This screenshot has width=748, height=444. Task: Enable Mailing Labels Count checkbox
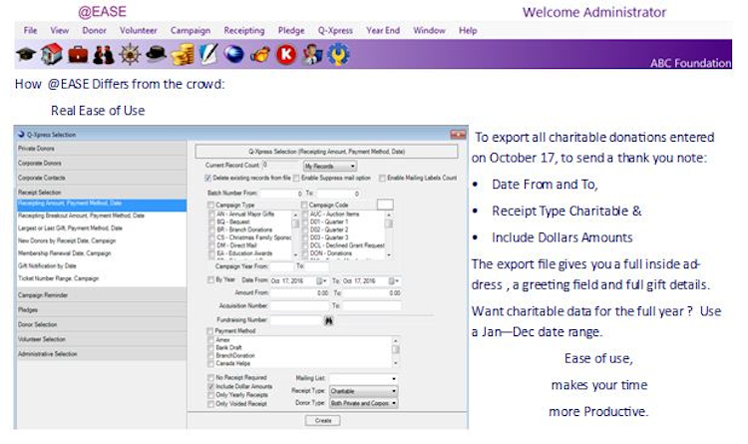click(382, 178)
